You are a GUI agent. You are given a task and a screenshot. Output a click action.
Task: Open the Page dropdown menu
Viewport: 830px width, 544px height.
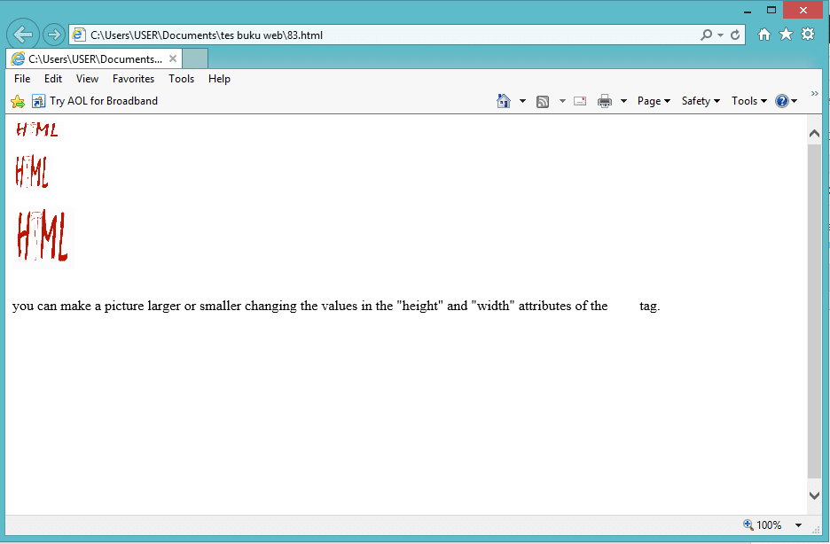[x=653, y=100]
